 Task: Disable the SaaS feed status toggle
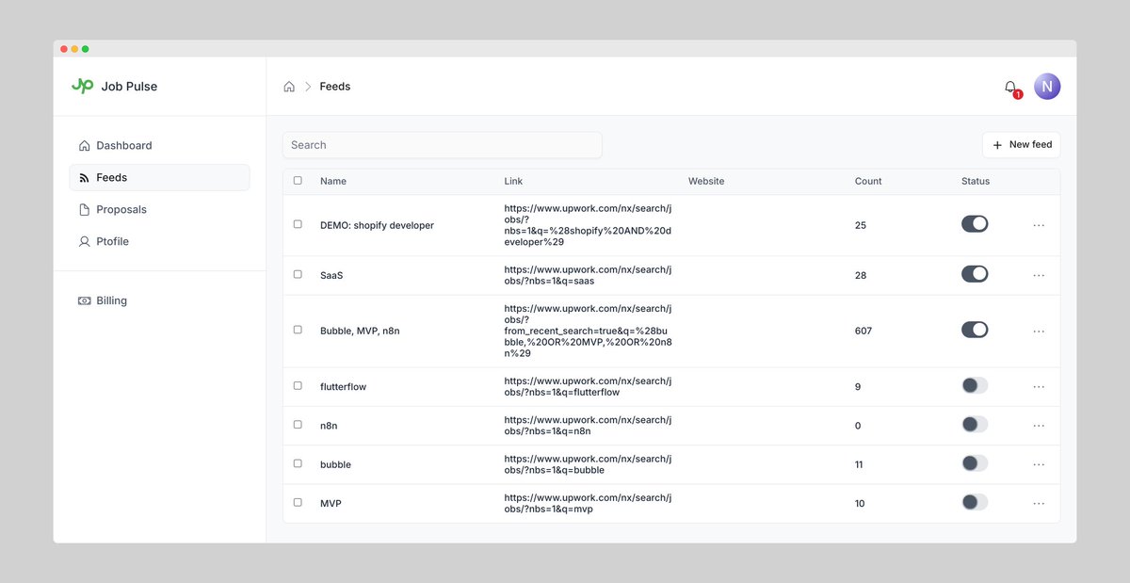975,274
